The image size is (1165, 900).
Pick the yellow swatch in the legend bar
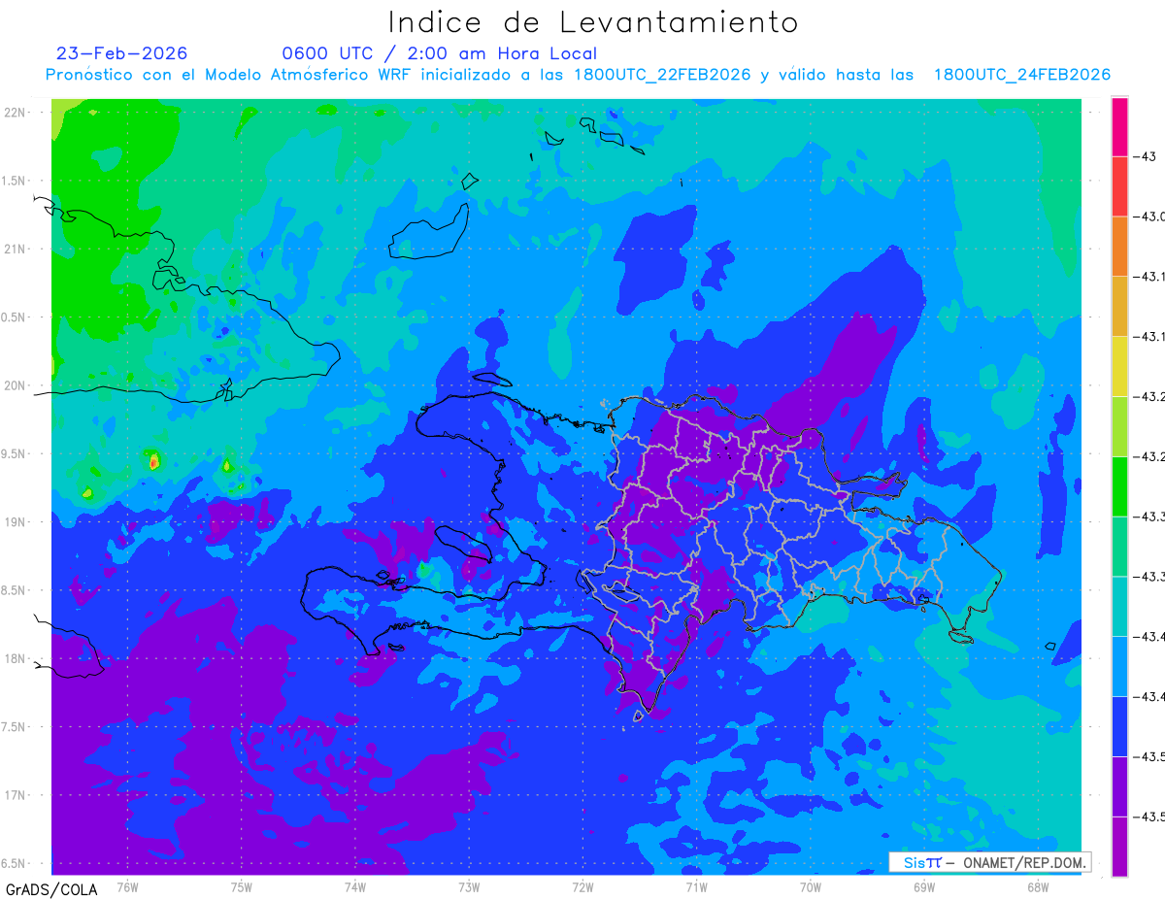click(x=1119, y=366)
